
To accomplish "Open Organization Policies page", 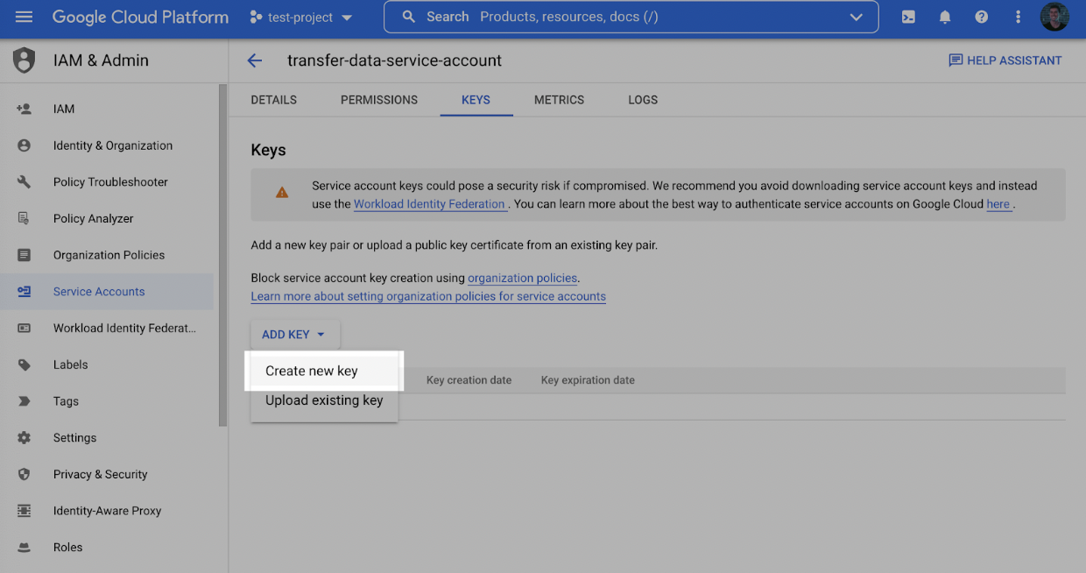I will [x=107, y=255].
